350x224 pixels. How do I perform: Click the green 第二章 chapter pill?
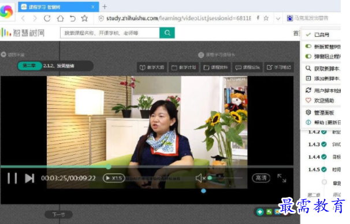point(29,66)
